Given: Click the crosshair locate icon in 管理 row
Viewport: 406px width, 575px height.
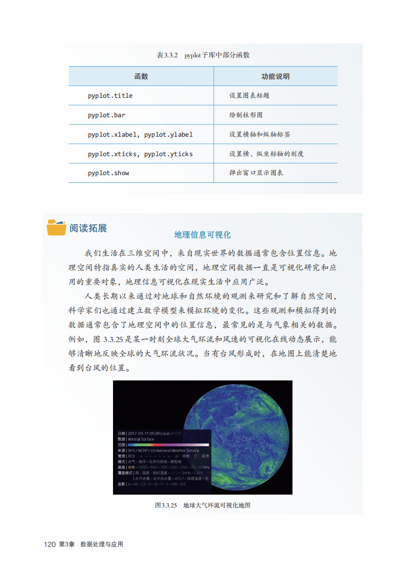Looking at the screenshot, I should coord(176,456).
